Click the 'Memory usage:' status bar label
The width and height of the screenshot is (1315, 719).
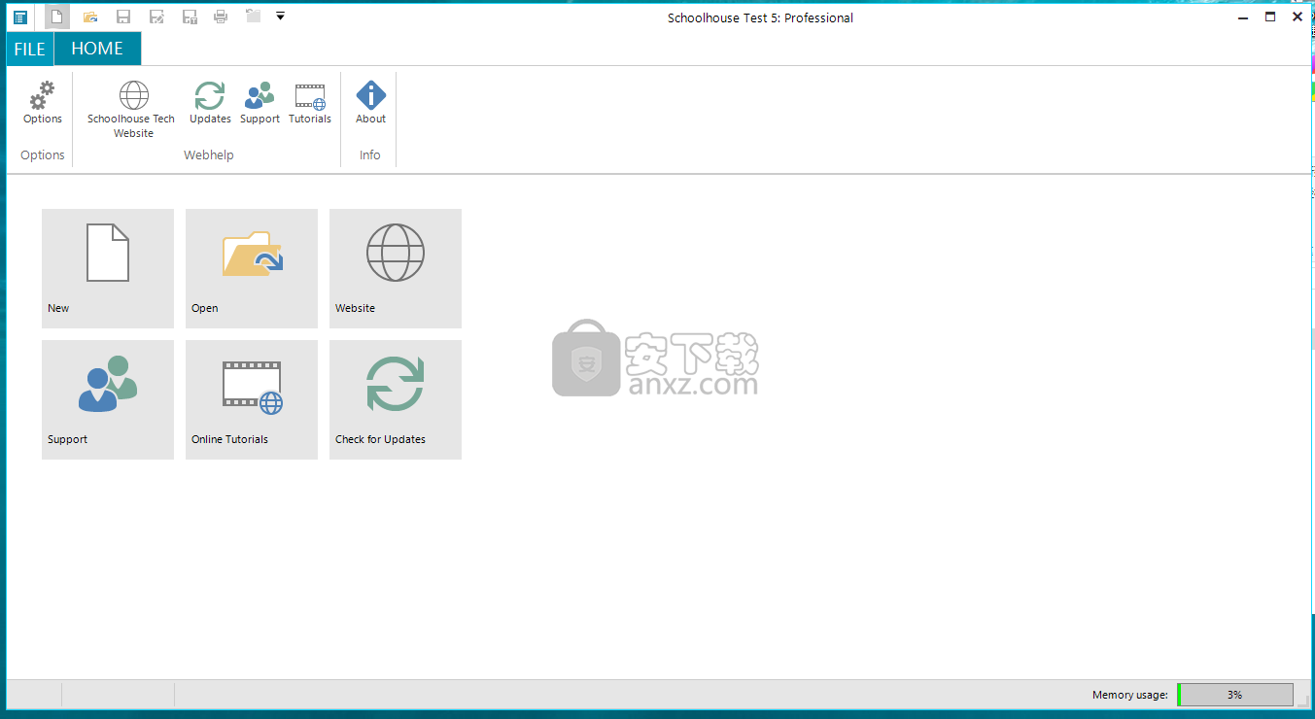1130,695
